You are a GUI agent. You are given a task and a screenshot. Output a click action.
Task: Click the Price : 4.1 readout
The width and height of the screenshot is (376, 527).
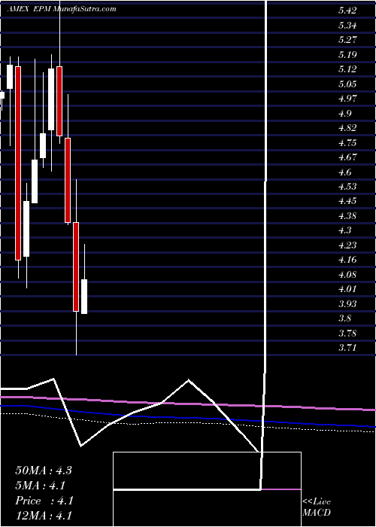44,501
